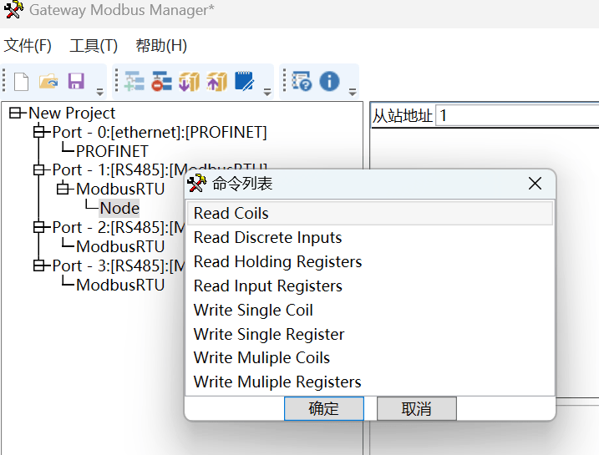This screenshot has width=599, height=455.
Task: Select the Port - 2:[RS485] label
Action: point(119,227)
